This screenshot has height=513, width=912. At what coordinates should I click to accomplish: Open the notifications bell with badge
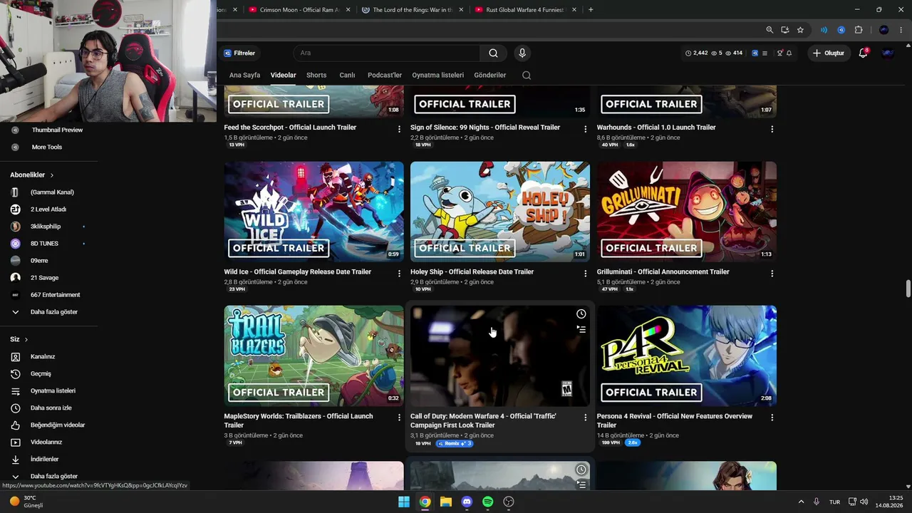(863, 53)
